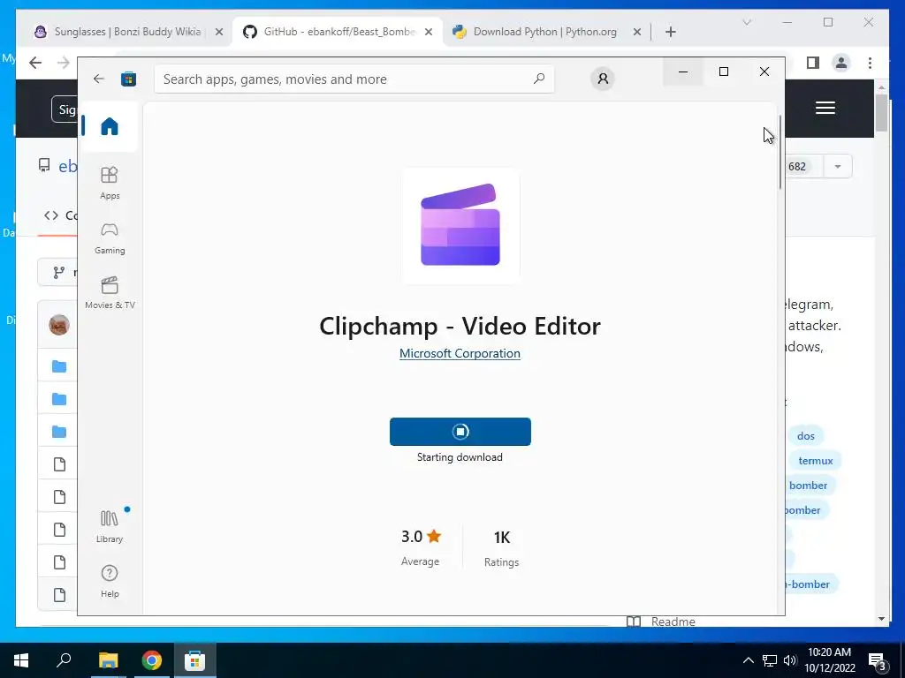Open the Apps section in Store sidebar
The height and width of the screenshot is (678, 905).
pos(109,183)
